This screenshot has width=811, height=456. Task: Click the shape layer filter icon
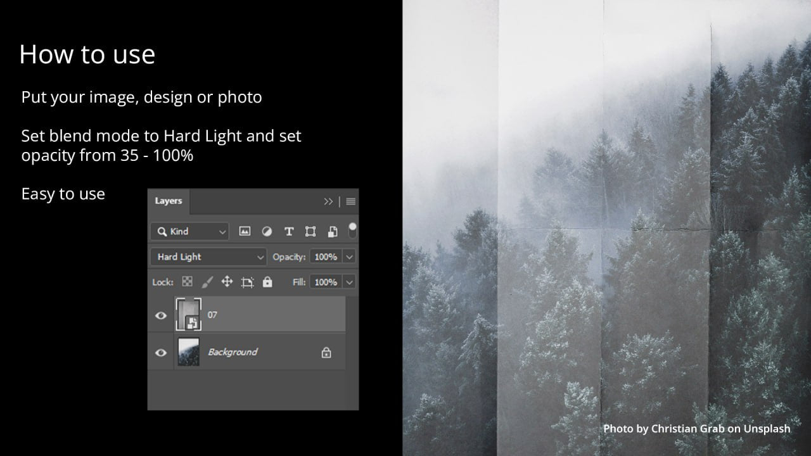click(310, 232)
